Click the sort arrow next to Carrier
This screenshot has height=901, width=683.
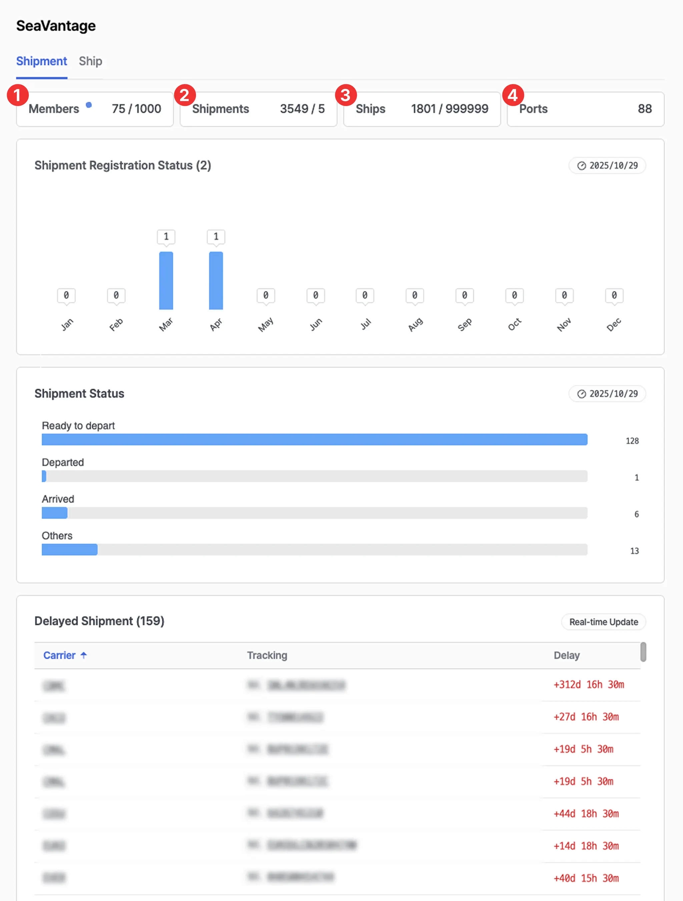(x=83, y=655)
